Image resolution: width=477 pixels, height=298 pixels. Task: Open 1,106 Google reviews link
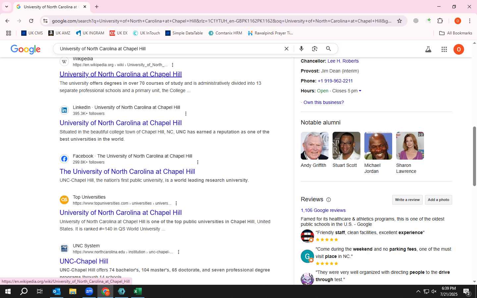(323, 210)
